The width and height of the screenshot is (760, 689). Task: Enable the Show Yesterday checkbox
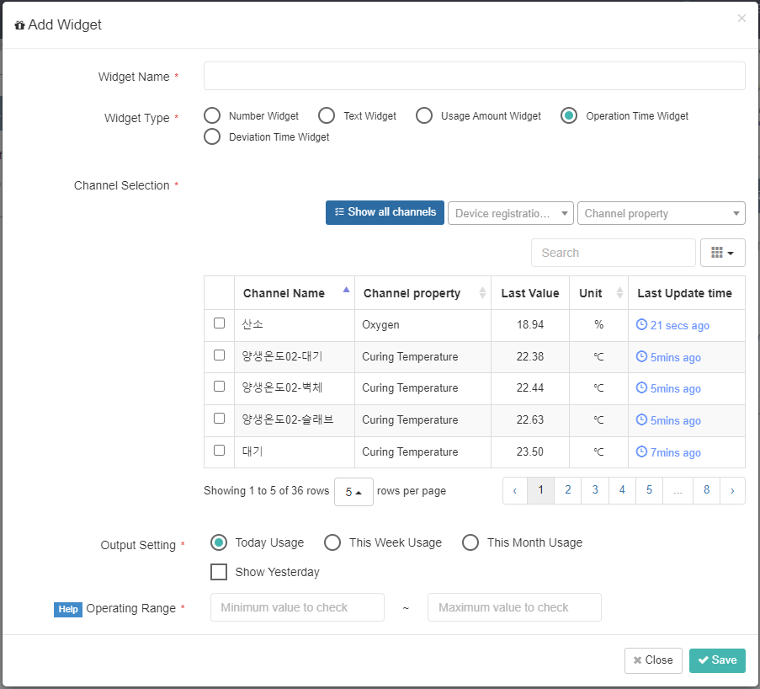219,572
